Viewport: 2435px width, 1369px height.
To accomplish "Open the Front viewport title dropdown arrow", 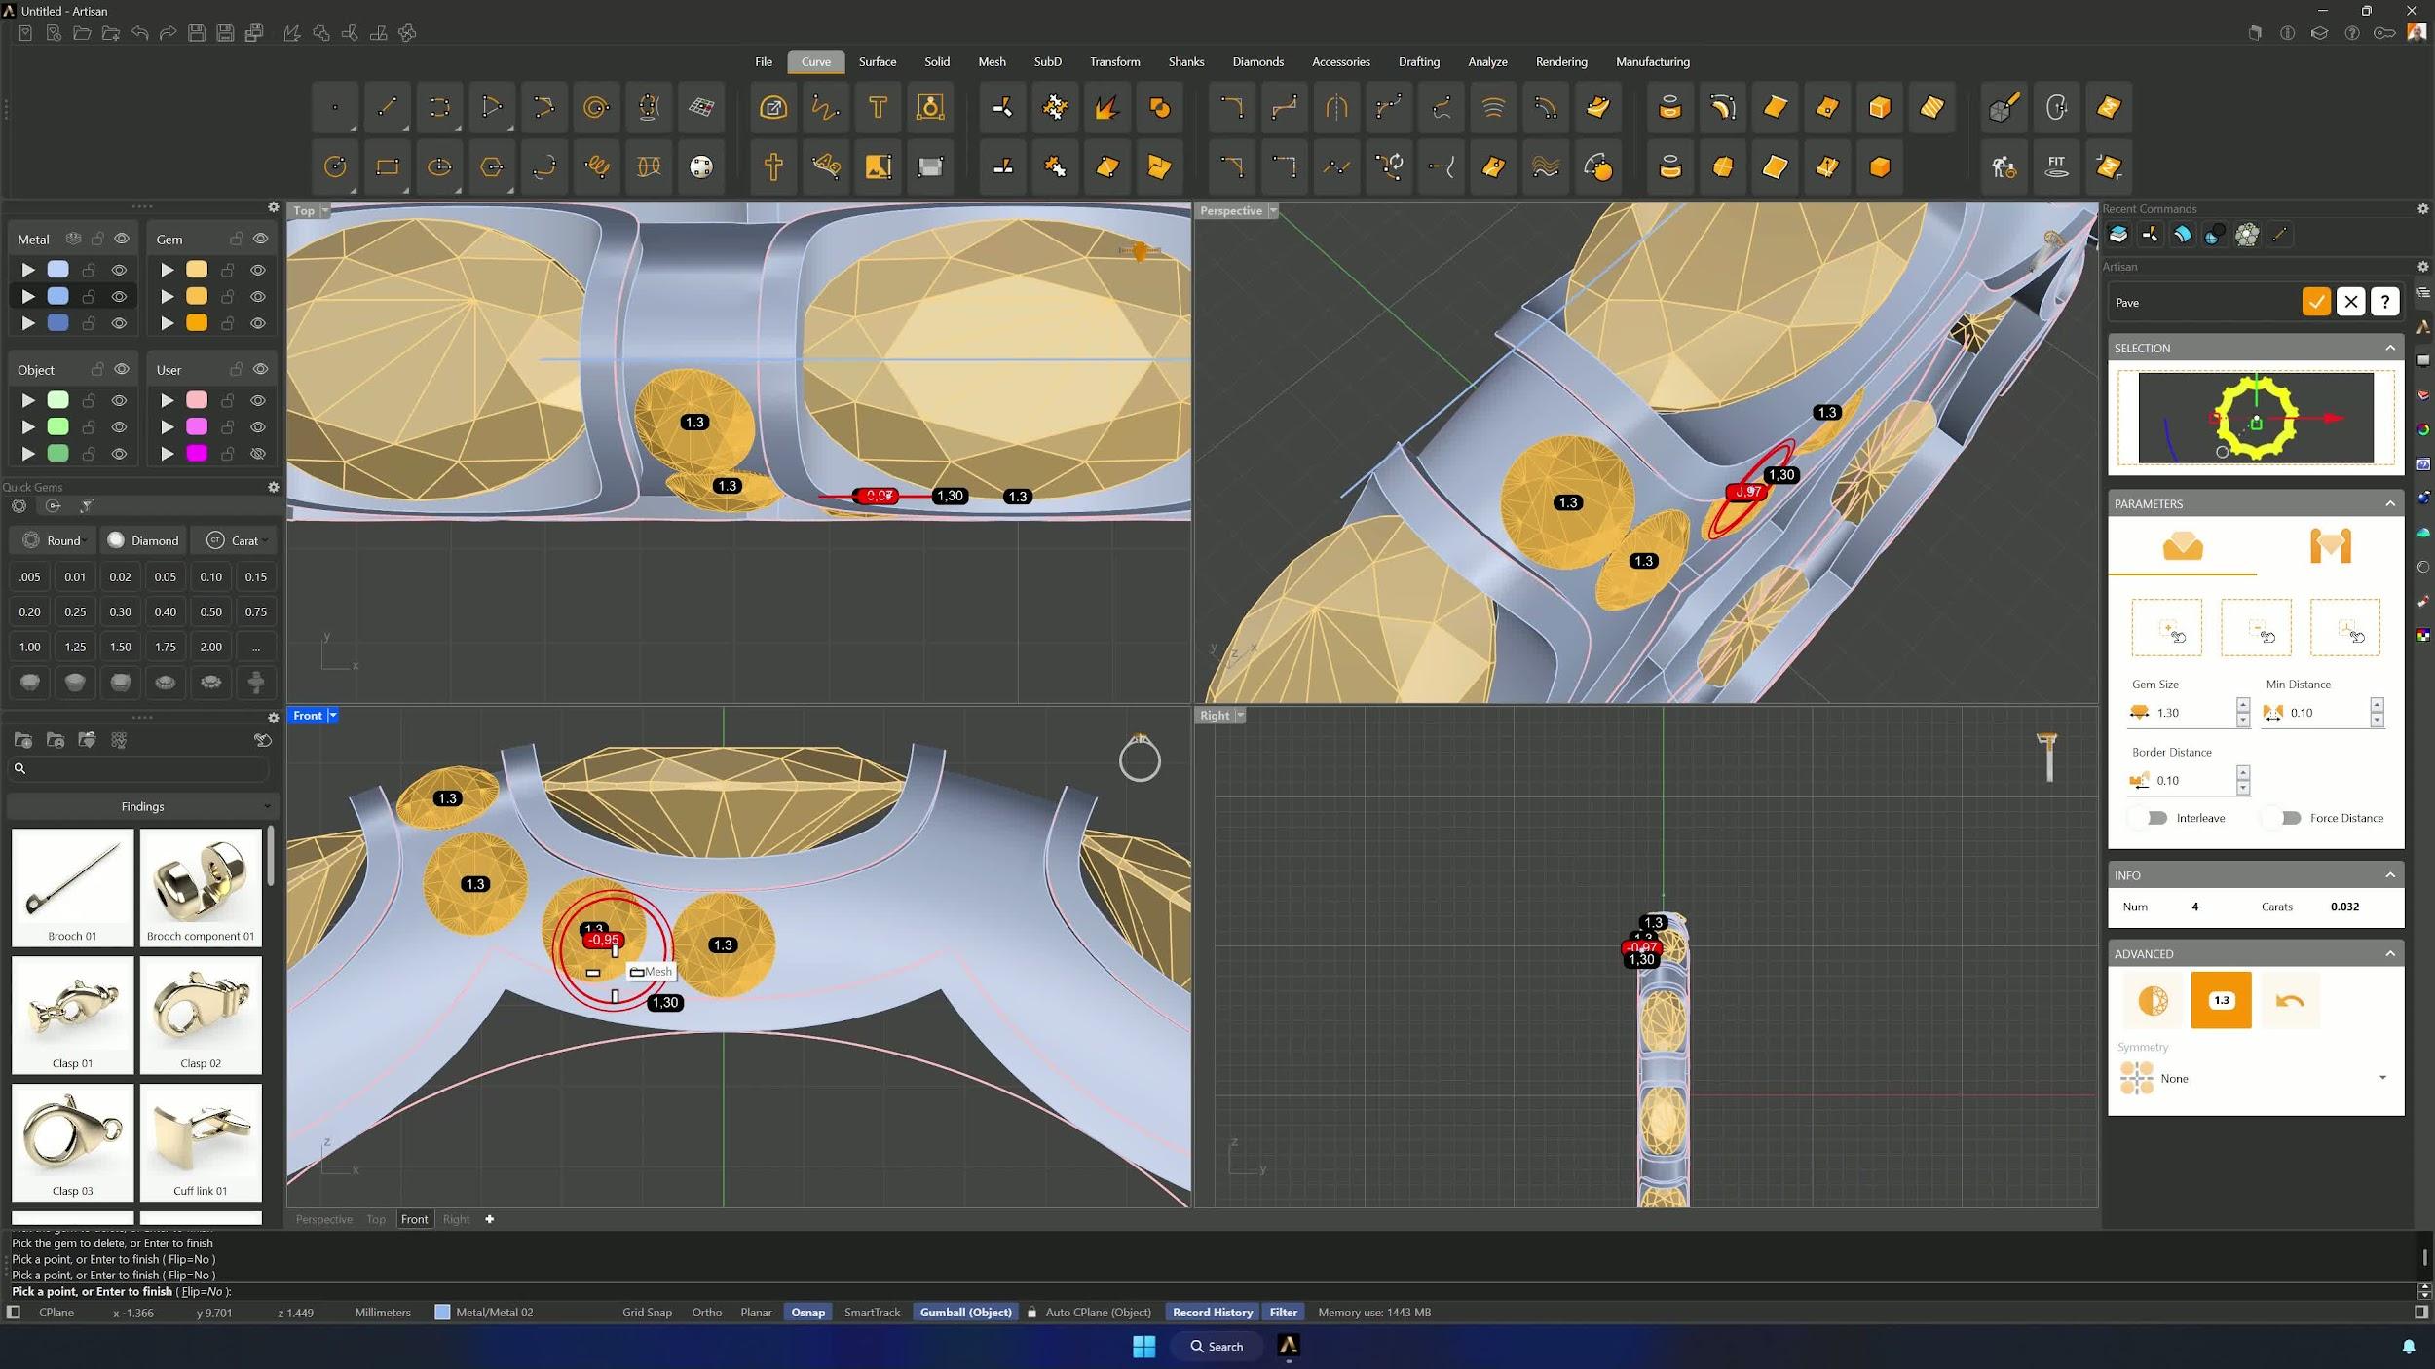I will click(333, 716).
